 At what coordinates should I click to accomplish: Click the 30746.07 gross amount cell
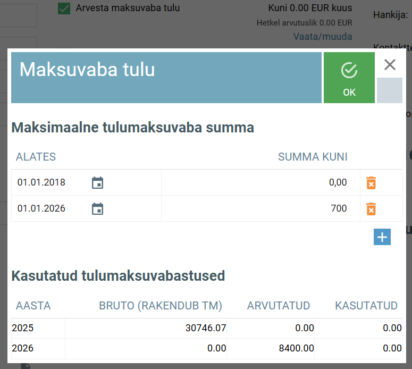(205, 329)
